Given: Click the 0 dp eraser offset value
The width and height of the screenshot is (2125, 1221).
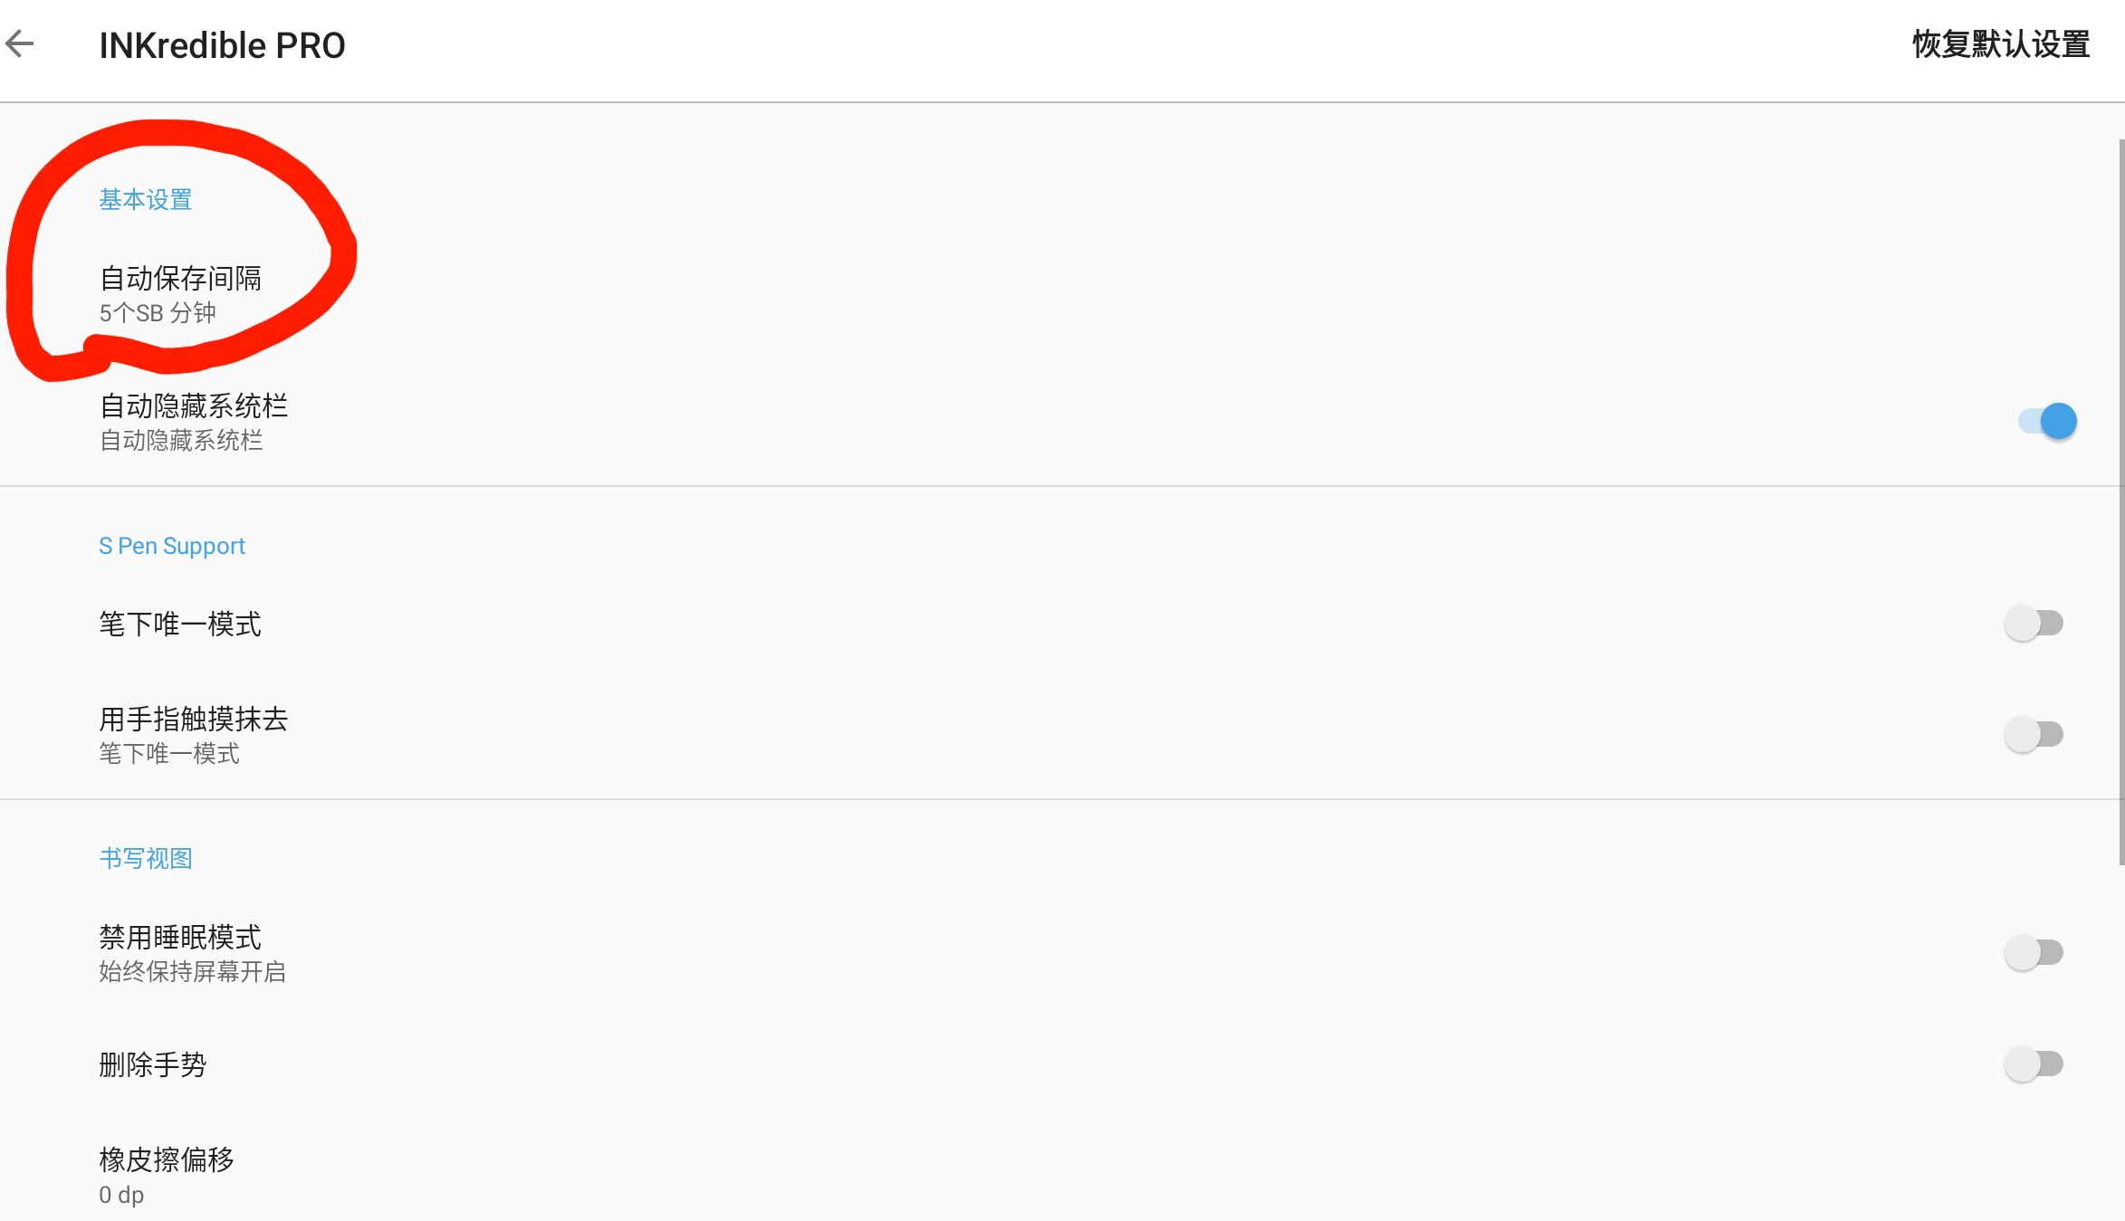Looking at the screenshot, I should pyautogui.click(x=121, y=1195).
